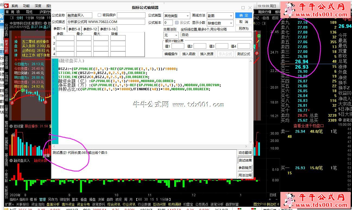Click the 另存为 button in the editor
The height and width of the screenshot is (210, 352).
pyautogui.click(x=243, y=28)
